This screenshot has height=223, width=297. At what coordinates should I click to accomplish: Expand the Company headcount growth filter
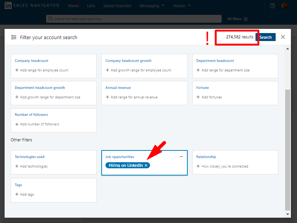(128, 61)
